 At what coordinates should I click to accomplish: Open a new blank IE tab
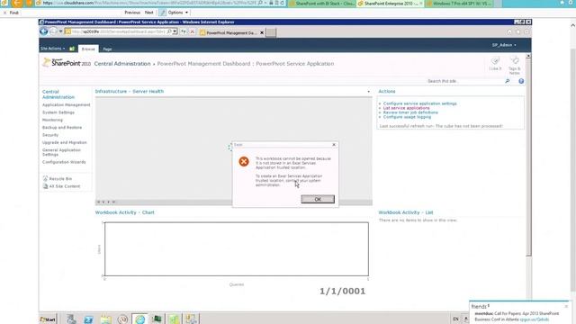[271, 32]
